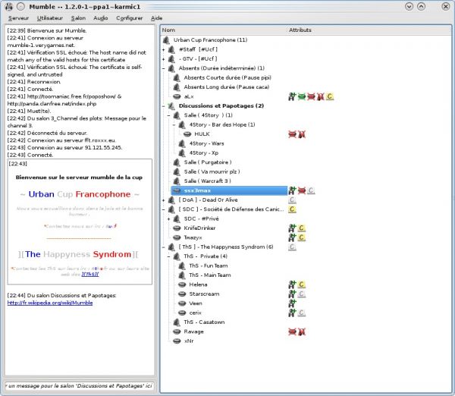Click the comment icon on Helena's row
This screenshot has height=396, width=455.
click(x=302, y=284)
